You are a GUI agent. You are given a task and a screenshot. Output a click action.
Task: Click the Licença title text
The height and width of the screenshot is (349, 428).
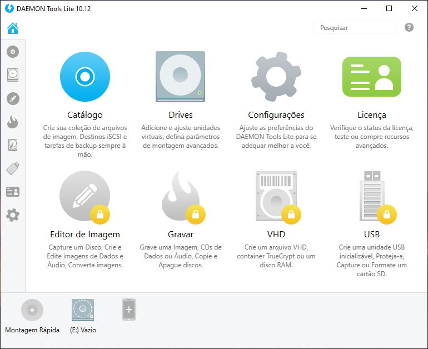pyautogui.click(x=372, y=115)
